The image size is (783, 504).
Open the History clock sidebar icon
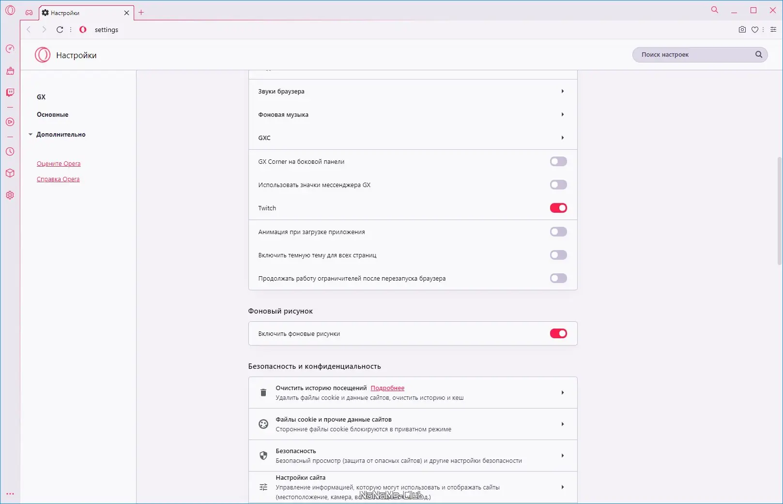point(10,152)
